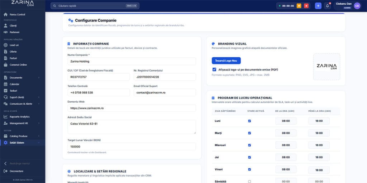Click the CD user avatar
Screen dimensions: 367x183
click(357, 6)
